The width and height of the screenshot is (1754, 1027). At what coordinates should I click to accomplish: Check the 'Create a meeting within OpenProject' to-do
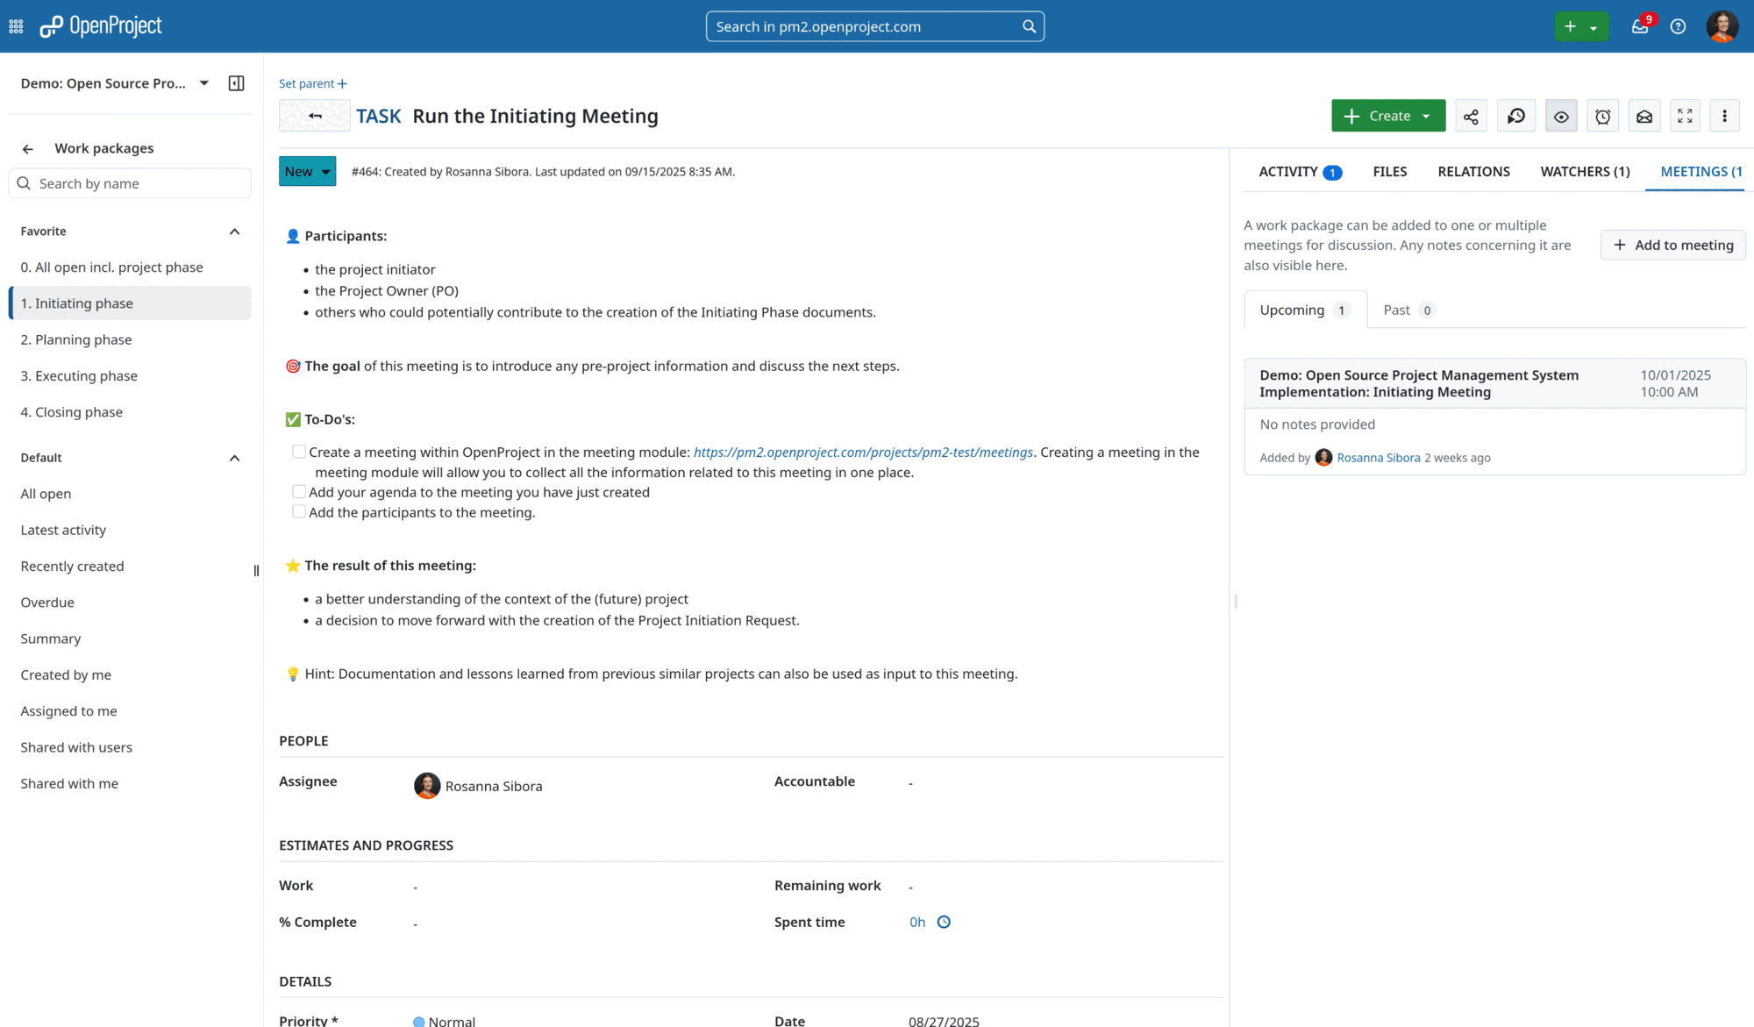coord(299,450)
